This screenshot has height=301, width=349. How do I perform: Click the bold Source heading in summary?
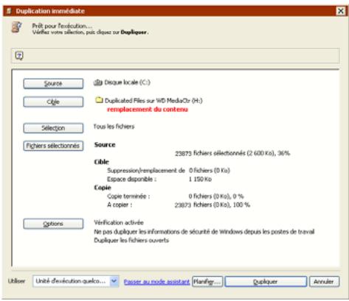(105, 145)
